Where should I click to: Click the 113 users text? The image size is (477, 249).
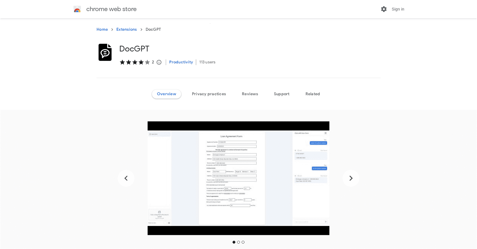(207, 62)
